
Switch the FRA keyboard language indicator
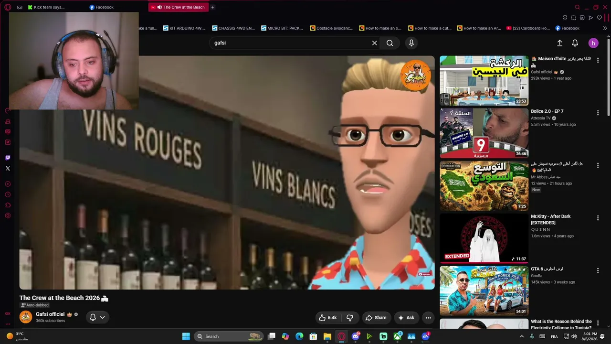pyautogui.click(x=554, y=337)
